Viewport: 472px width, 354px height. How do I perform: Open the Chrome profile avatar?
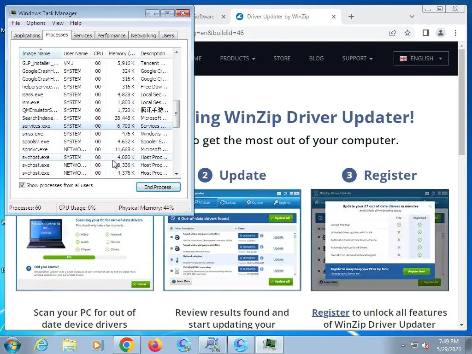[x=441, y=33]
